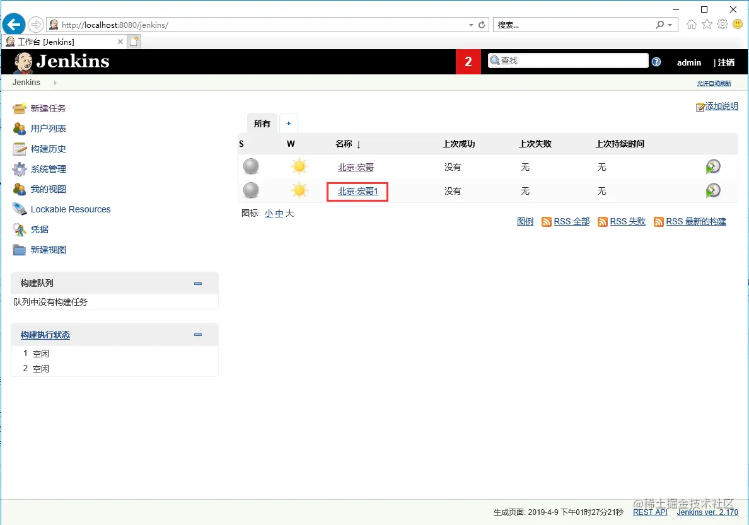Screen dimensions: 749x525
Task: Click the Lockable Resources drive icon
Action: click(x=19, y=209)
